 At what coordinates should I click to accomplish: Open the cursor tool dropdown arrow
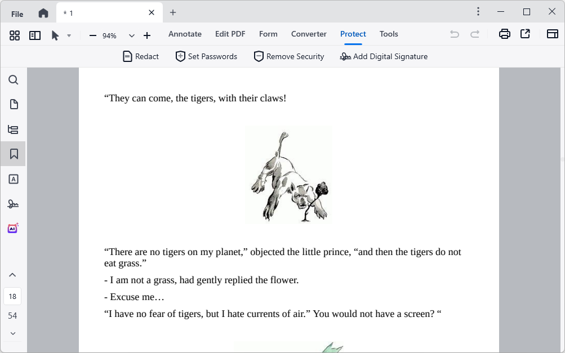pyautogui.click(x=69, y=35)
